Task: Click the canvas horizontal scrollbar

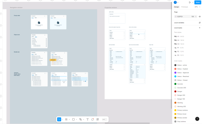Action: [x=127, y=123]
